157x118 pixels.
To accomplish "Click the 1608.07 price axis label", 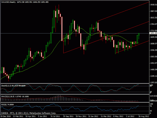I will click(153, 44).
